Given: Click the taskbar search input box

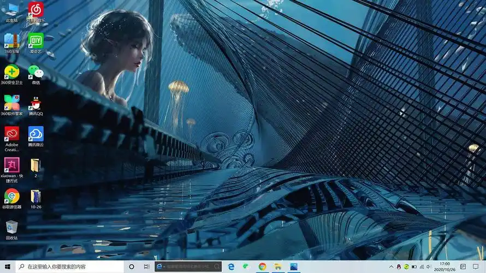Looking at the screenshot, I should click(71, 266).
